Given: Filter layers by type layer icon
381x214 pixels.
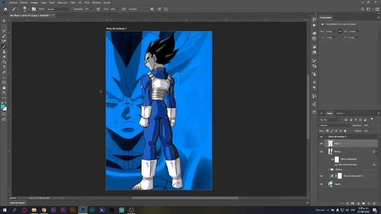Looking at the screenshot, I should (x=356, y=120).
